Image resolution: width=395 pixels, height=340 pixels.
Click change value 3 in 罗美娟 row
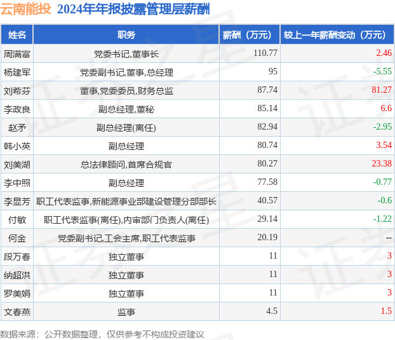(389, 292)
